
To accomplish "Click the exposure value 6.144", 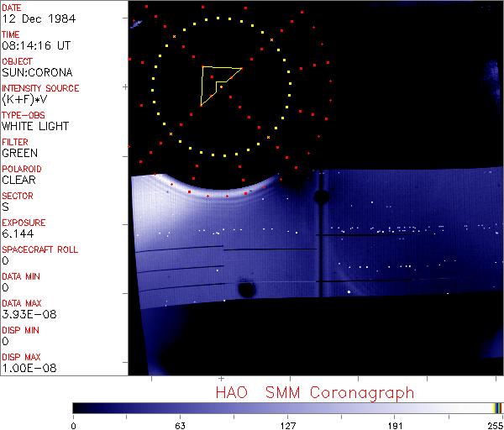I will (18, 233).
